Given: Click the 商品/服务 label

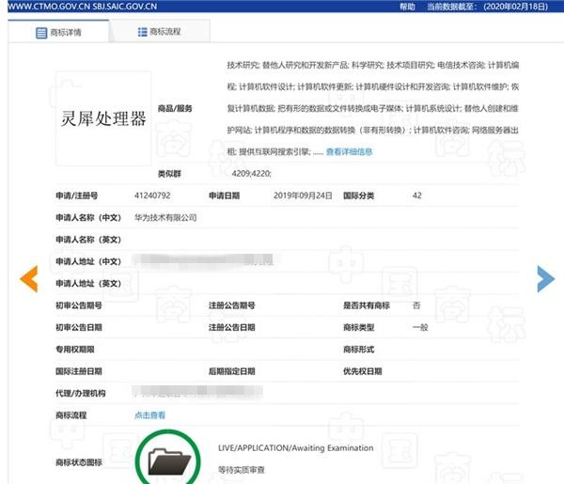Looking at the screenshot, I should coord(175,108).
